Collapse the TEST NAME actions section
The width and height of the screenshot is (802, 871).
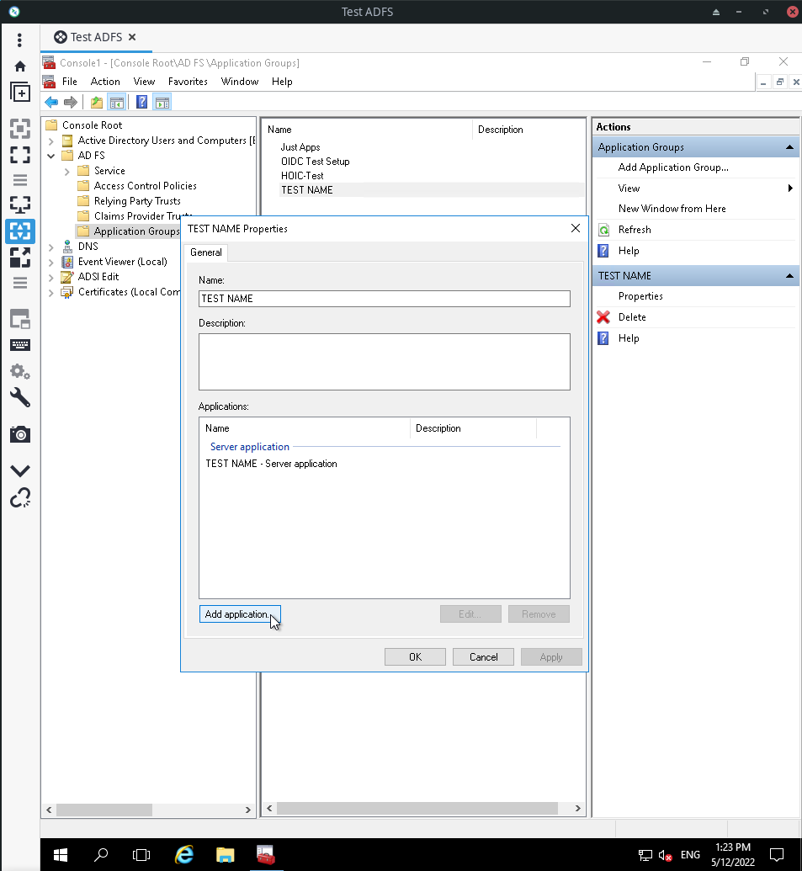[x=789, y=276]
